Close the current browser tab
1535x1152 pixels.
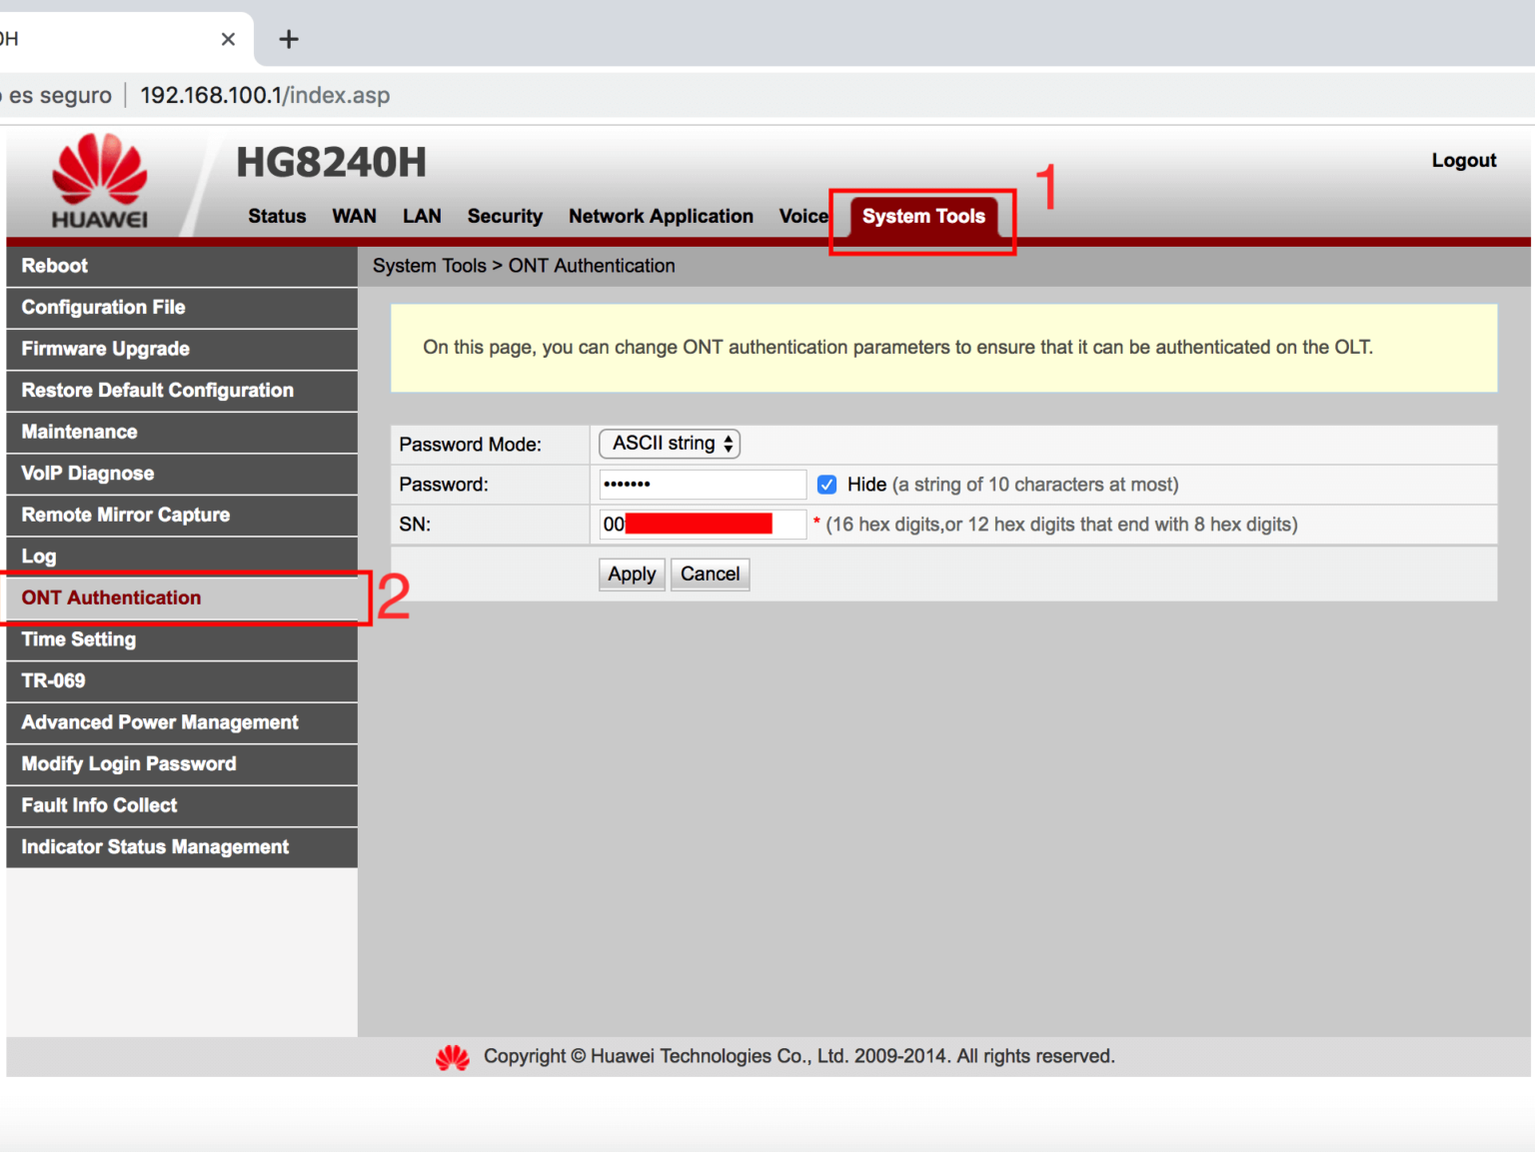[x=228, y=39]
